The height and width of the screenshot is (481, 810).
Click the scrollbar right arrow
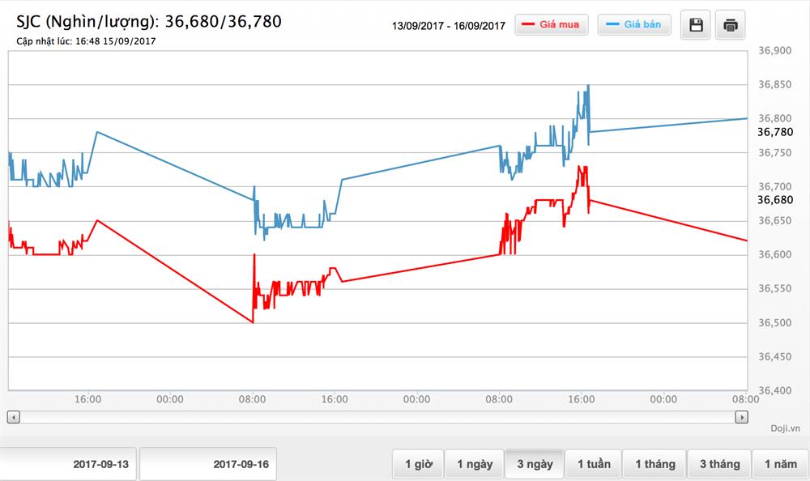point(741,417)
